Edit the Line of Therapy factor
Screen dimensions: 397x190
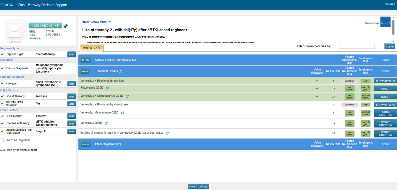71,96
